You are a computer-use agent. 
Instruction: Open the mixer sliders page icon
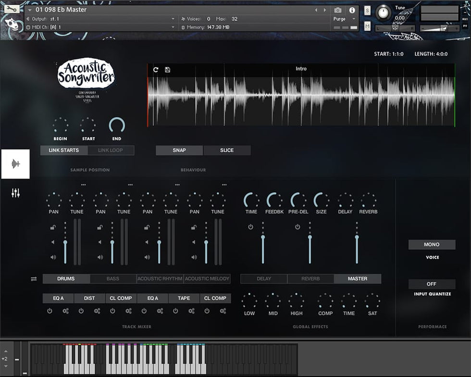coord(16,193)
